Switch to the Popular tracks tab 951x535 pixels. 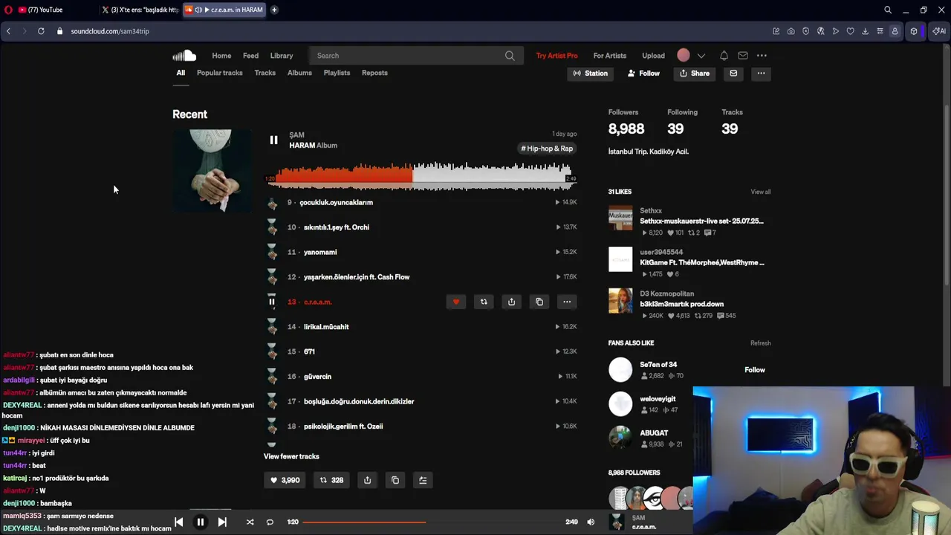220,73
